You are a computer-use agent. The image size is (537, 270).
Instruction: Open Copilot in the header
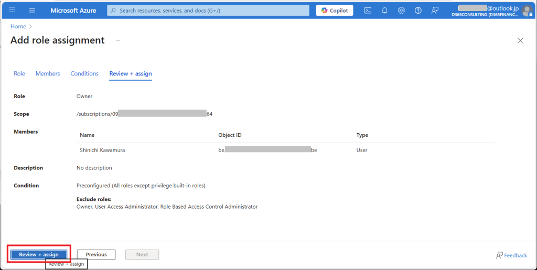coord(335,10)
